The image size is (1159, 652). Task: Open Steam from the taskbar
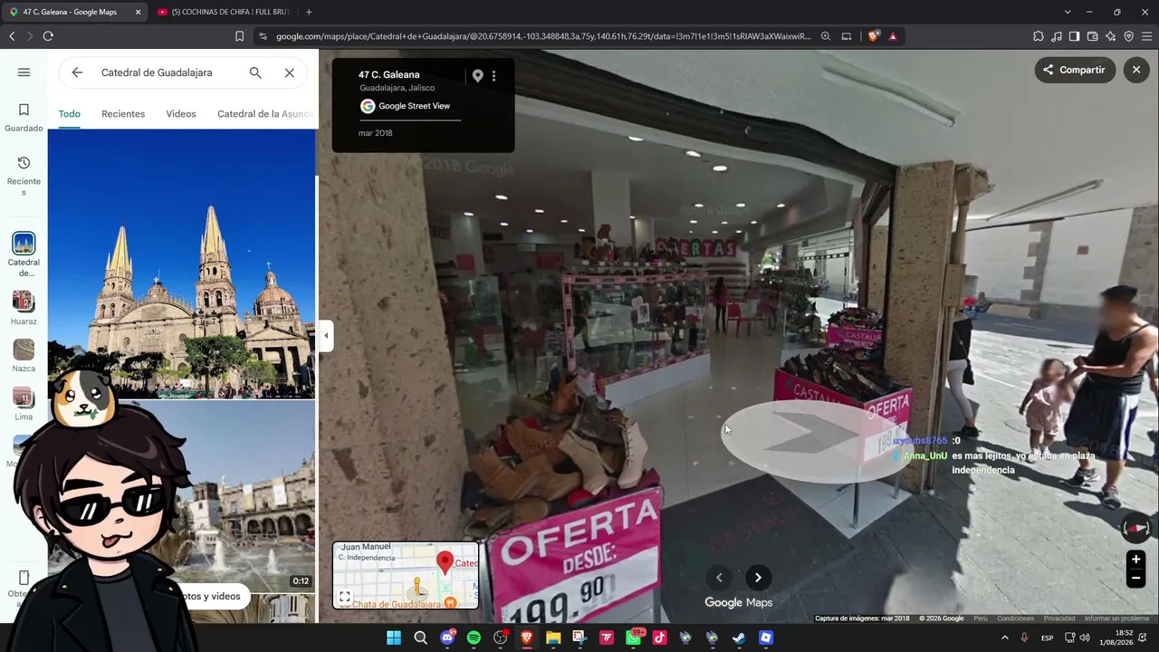739,638
